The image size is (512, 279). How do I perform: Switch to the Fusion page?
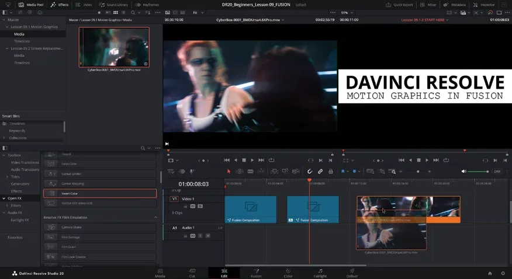tap(256, 273)
